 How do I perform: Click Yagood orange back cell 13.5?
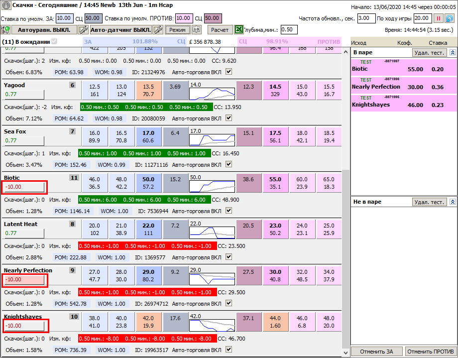click(148, 90)
